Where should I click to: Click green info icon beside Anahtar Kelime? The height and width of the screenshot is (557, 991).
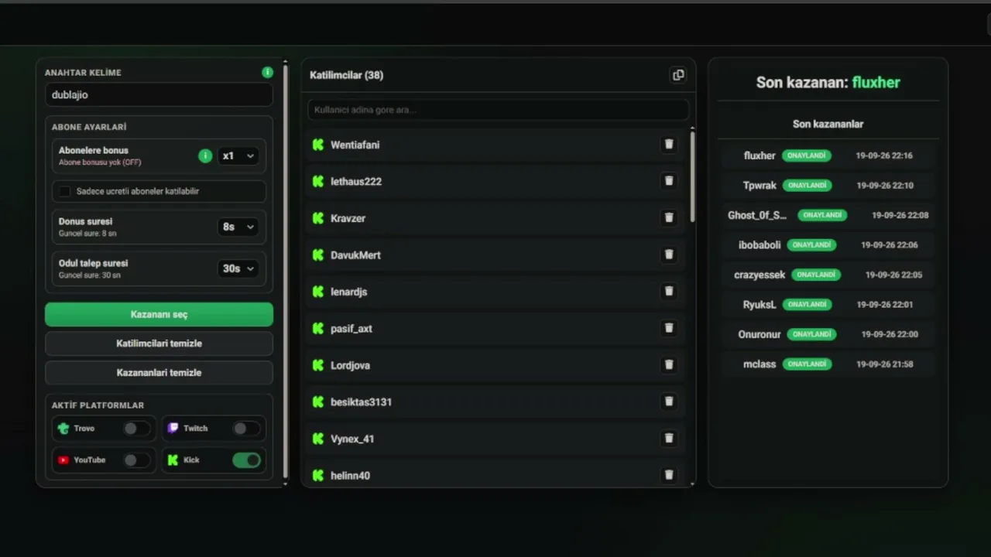coord(267,72)
